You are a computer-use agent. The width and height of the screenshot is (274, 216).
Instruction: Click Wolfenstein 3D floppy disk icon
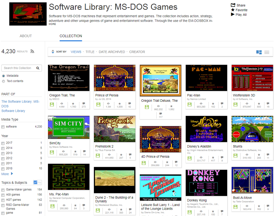(235, 105)
